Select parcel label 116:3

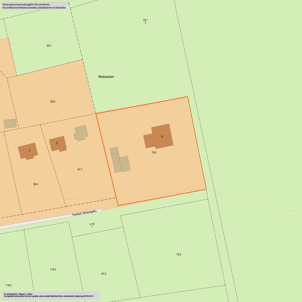[x=53, y=270]
